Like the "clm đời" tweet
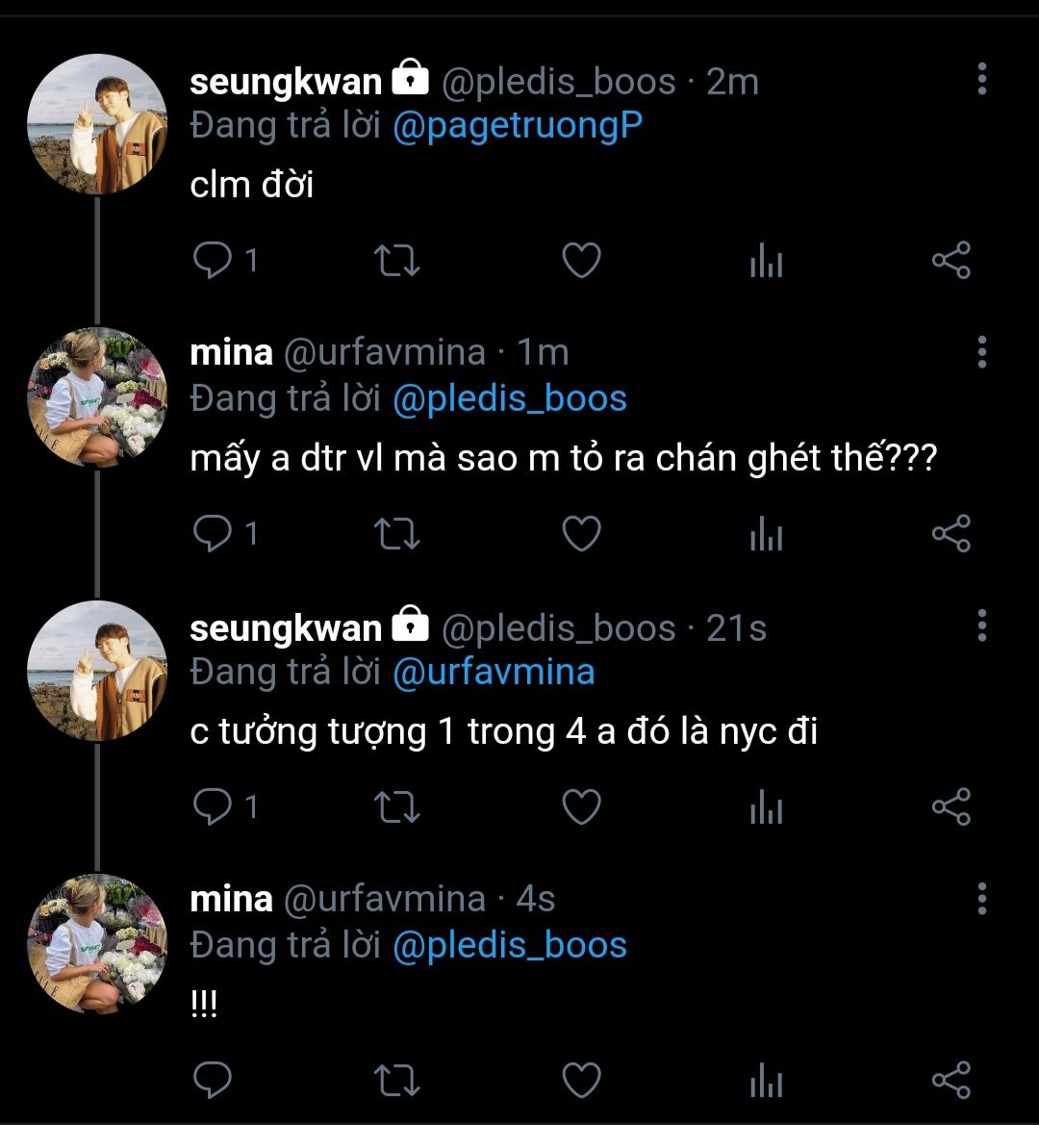The image size is (1039, 1125). click(581, 261)
